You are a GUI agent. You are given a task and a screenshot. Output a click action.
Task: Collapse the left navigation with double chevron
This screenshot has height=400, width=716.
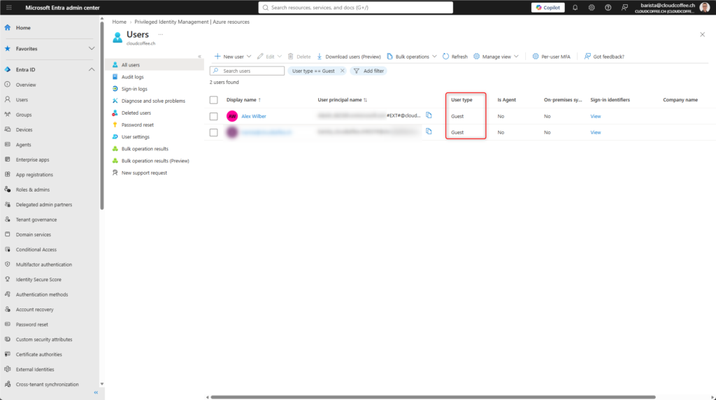click(x=96, y=393)
